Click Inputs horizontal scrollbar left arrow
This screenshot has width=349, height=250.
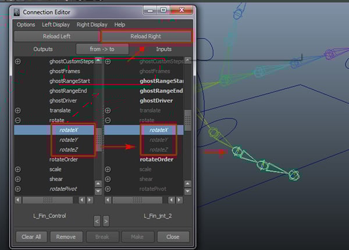pyautogui.click(x=108, y=200)
